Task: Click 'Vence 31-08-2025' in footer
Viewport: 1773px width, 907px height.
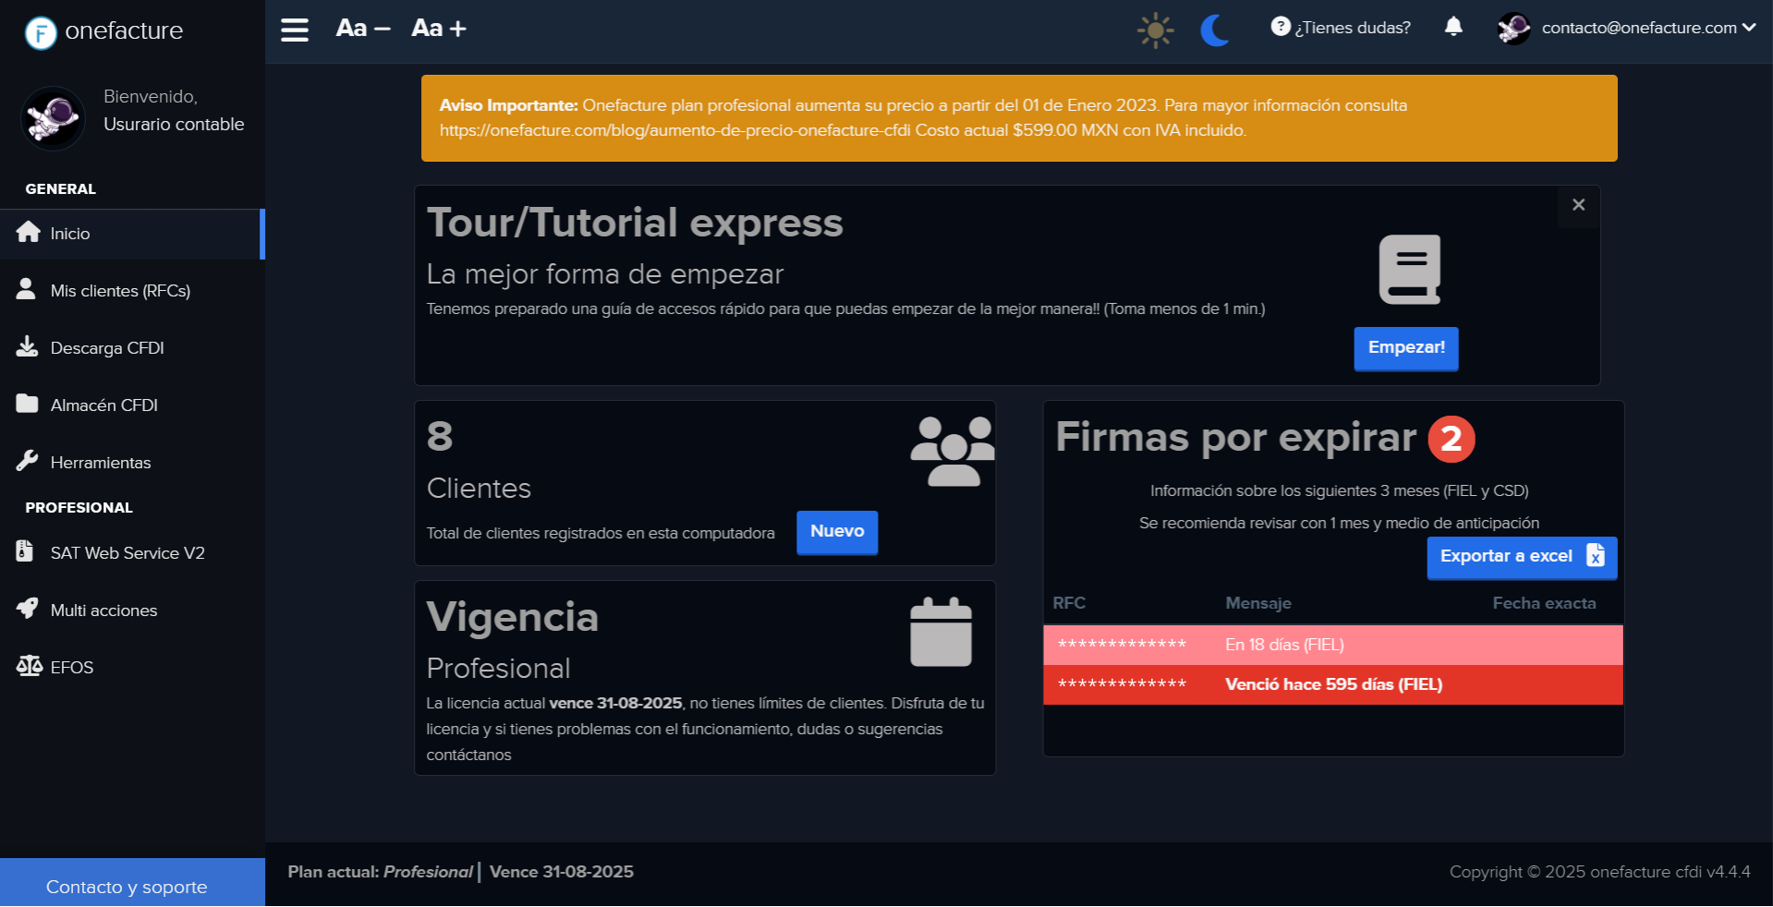Action: [562, 872]
